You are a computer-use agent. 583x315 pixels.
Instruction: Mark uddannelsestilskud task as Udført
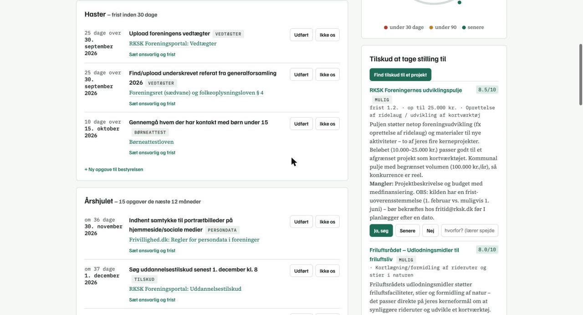coord(301,271)
